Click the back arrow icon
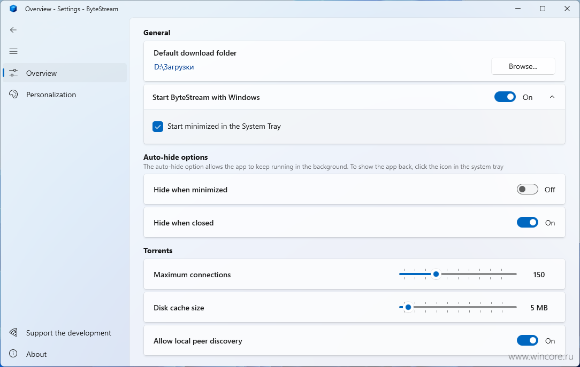580x367 pixels. tap(13, 30)
